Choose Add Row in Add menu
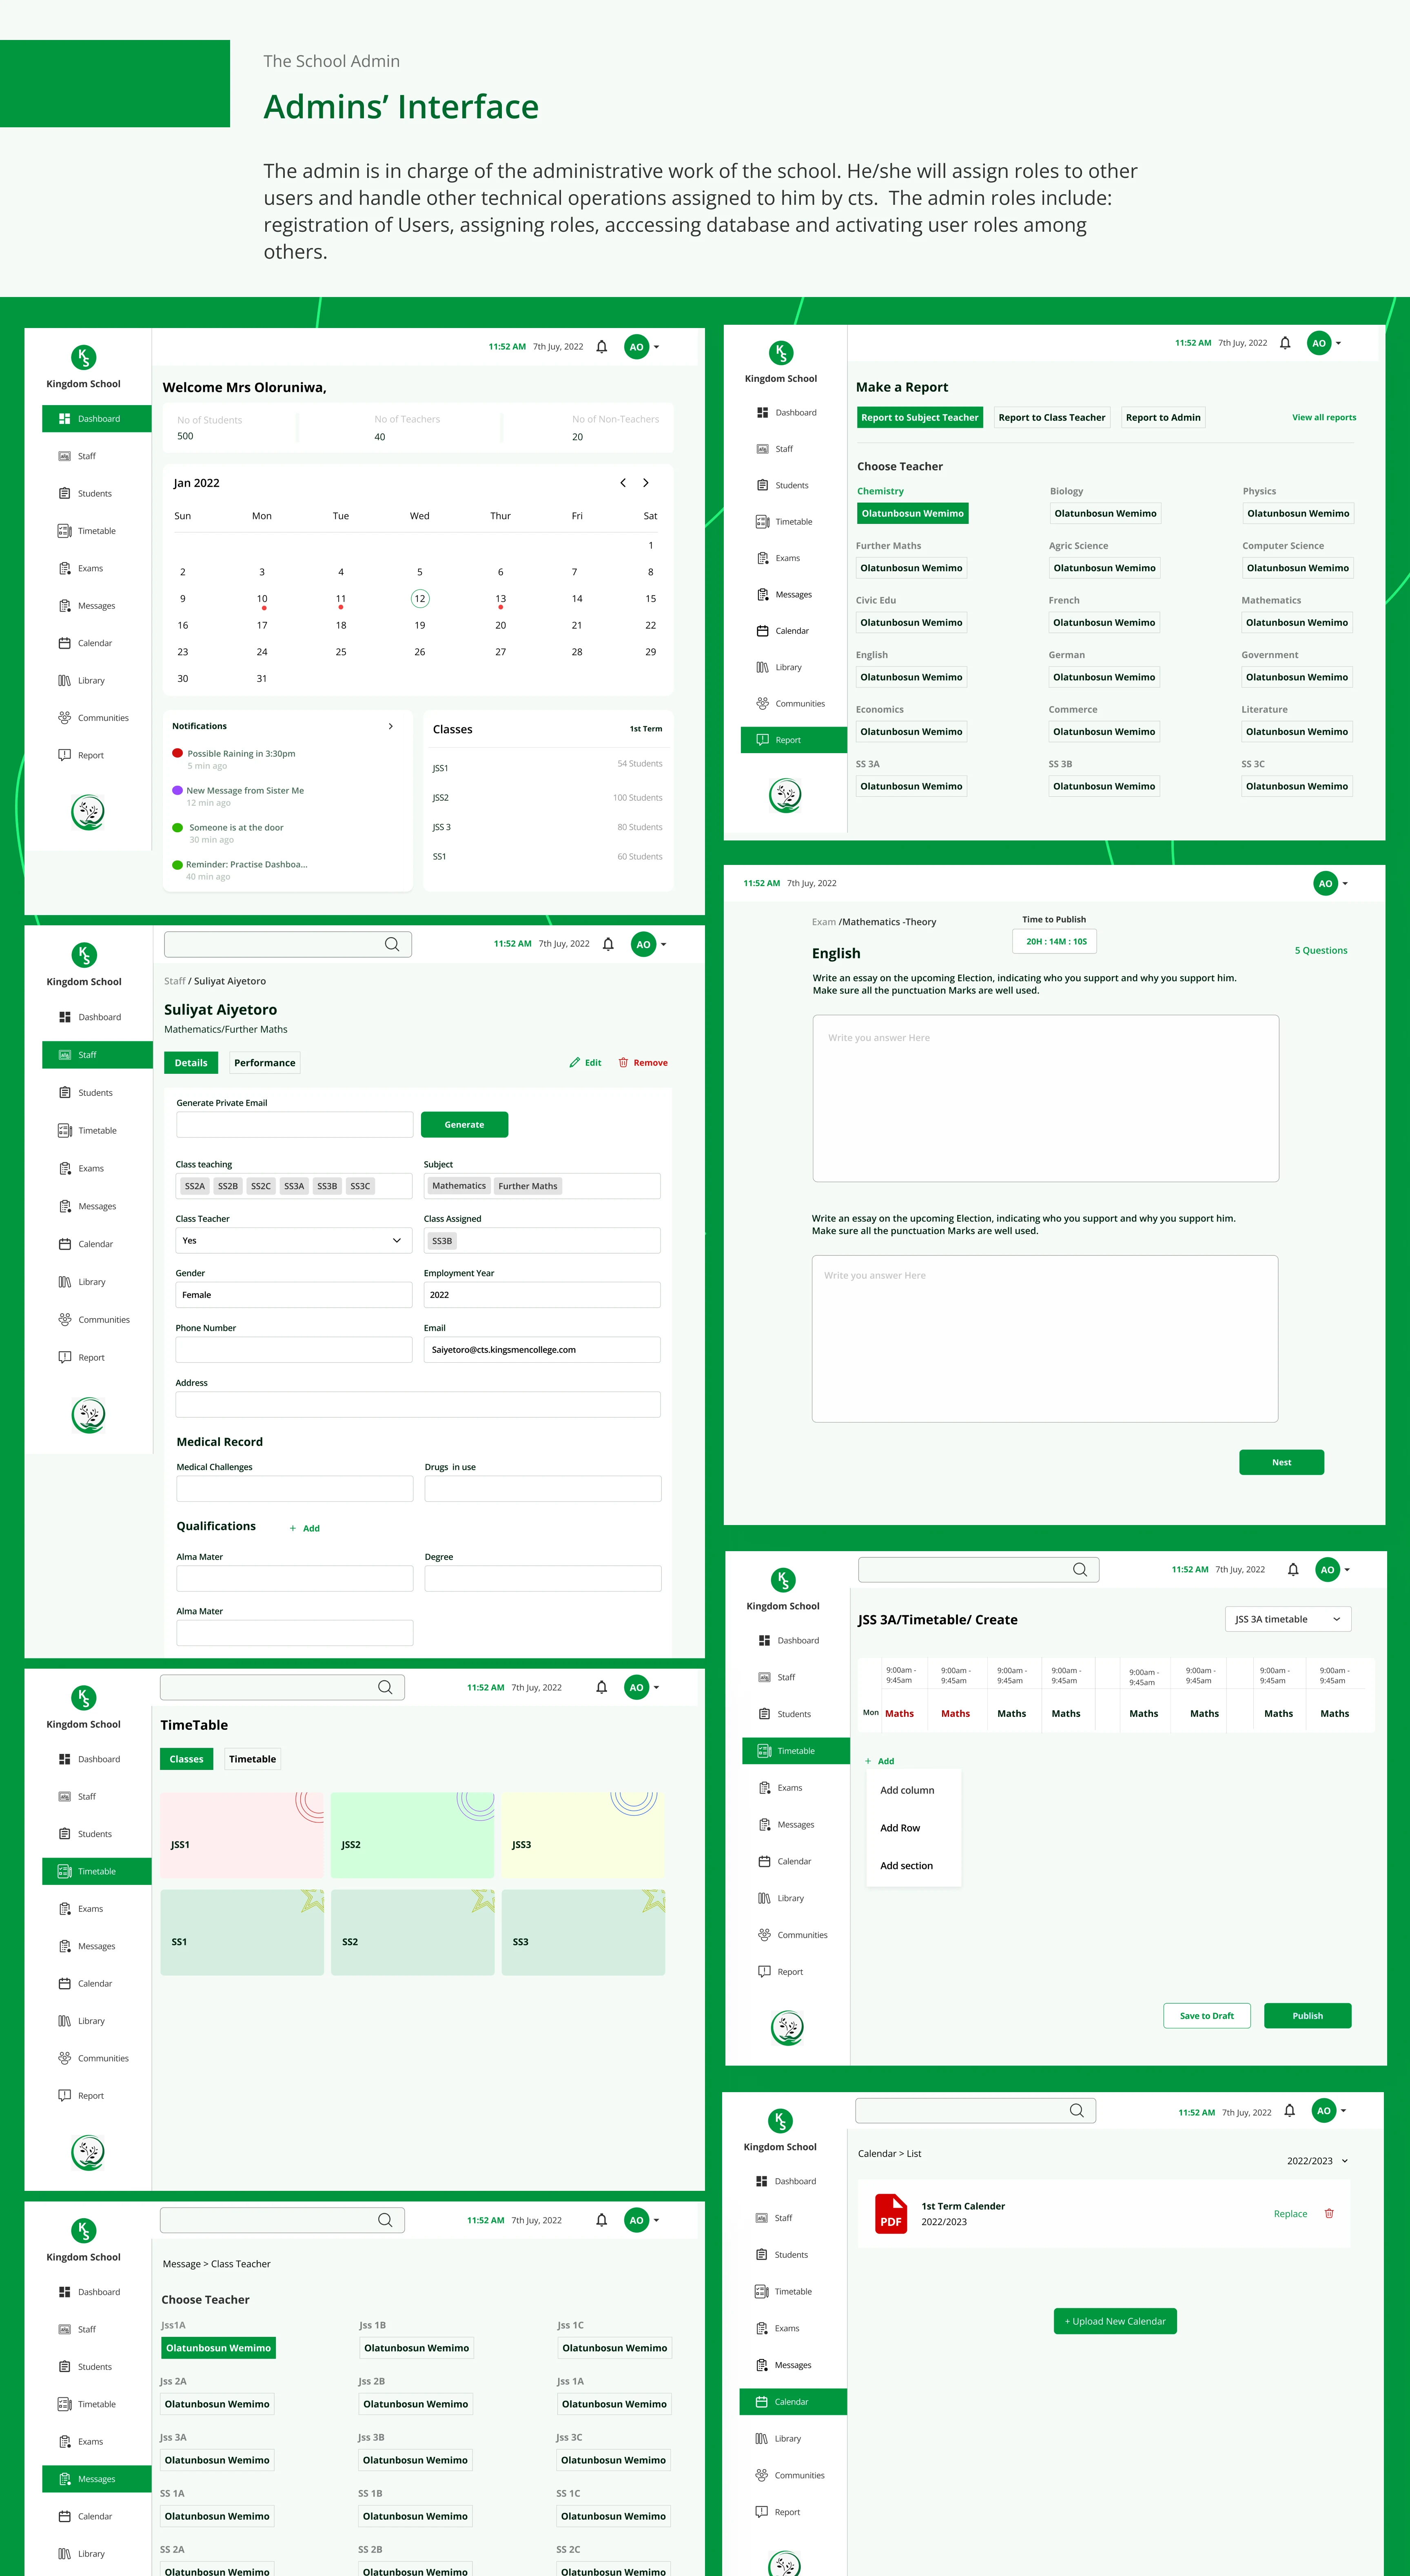 pyautogui.click(x=900, y=1829)
